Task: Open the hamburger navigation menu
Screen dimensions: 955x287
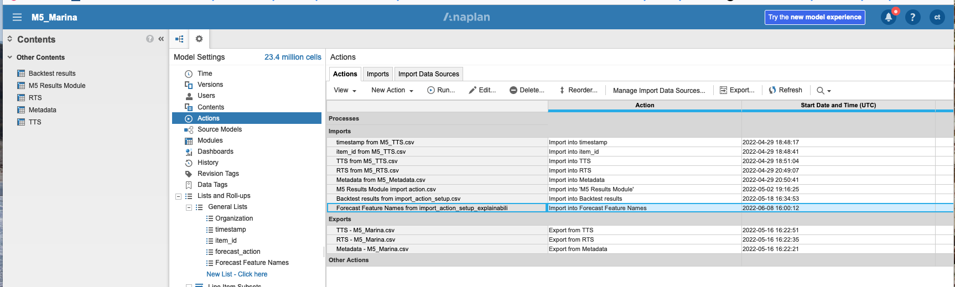Action: click(x=17, y=17)
